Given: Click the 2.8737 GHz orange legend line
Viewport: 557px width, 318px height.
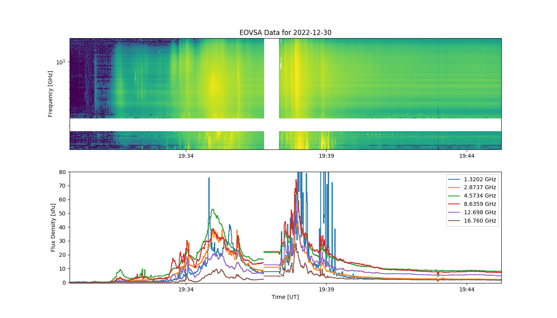Looking at the screenshot, I should (x=455, y=187).
